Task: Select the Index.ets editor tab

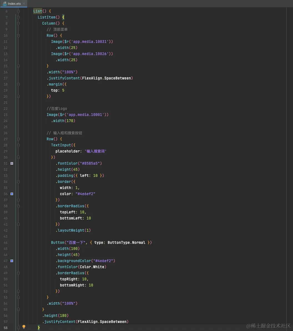Action: coord(14,4)
